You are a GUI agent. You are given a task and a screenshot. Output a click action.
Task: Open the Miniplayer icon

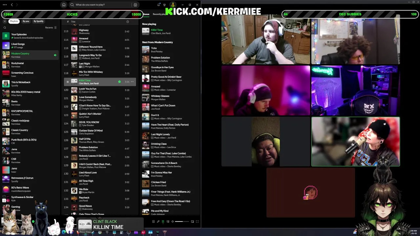click(192, 222)
